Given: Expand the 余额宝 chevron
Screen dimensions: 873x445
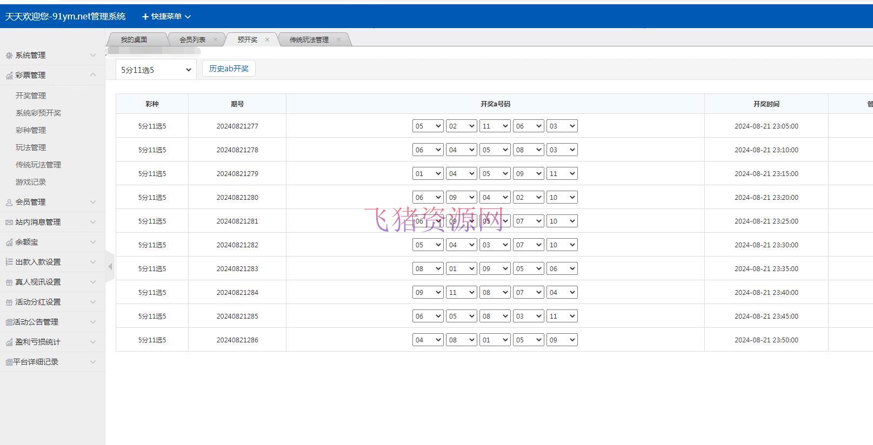Looking at the screenshot, I should click(x=93, y=242).
